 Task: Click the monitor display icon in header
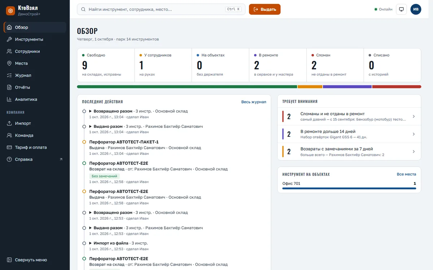tap(402, 9)
